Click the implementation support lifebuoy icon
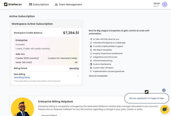This screenshot has width=171, height=116. (91, 46)
